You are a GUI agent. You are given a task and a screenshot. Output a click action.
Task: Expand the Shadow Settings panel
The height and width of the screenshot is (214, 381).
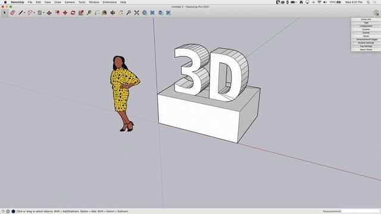pyautogui.click(x=366, y=43)
